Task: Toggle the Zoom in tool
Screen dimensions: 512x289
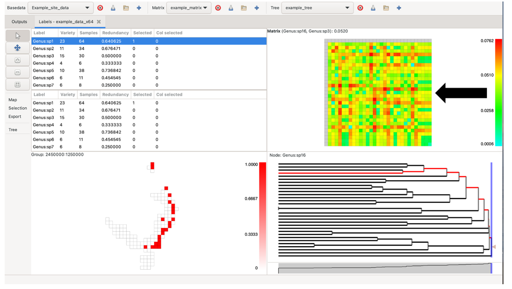Action: [x=17, y=60]
